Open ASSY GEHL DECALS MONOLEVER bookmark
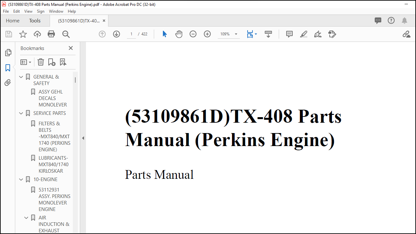416x234 pixels. pyautogui.click(x=53, y=98)
